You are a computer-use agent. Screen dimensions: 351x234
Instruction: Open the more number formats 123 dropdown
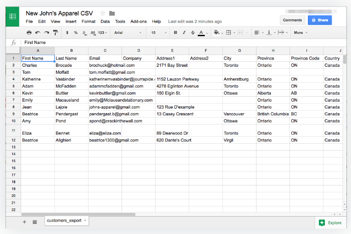102,33
